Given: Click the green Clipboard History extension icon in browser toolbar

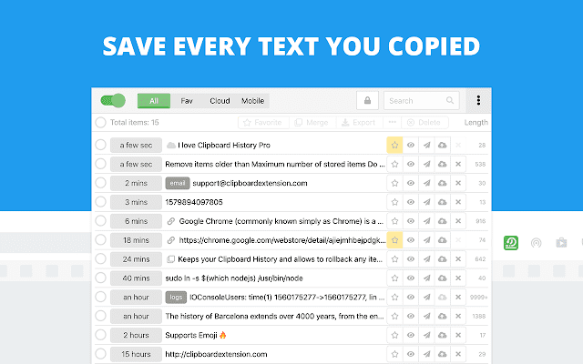Looking at the screenshot, I should pos(511,243).
